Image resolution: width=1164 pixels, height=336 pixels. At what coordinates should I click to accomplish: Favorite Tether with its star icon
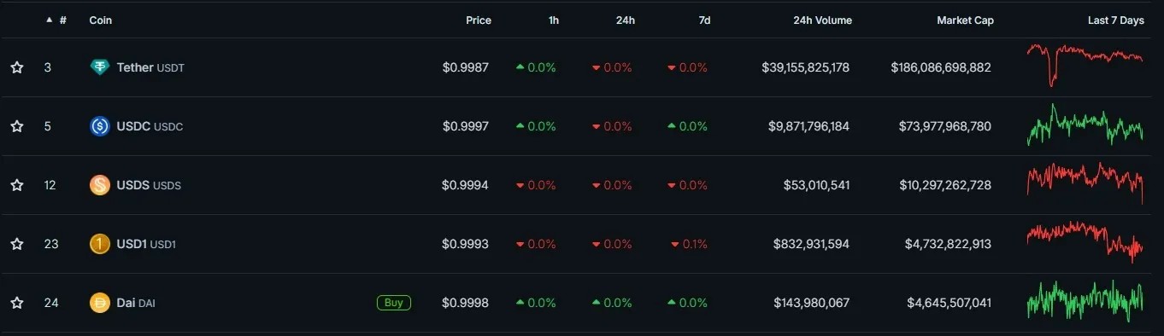[x=17, y=67]
